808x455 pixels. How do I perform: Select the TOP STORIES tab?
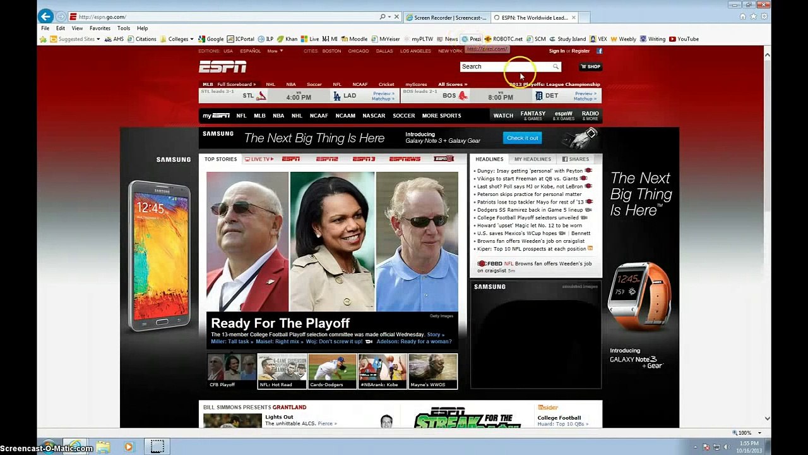[x=220, y=159]
